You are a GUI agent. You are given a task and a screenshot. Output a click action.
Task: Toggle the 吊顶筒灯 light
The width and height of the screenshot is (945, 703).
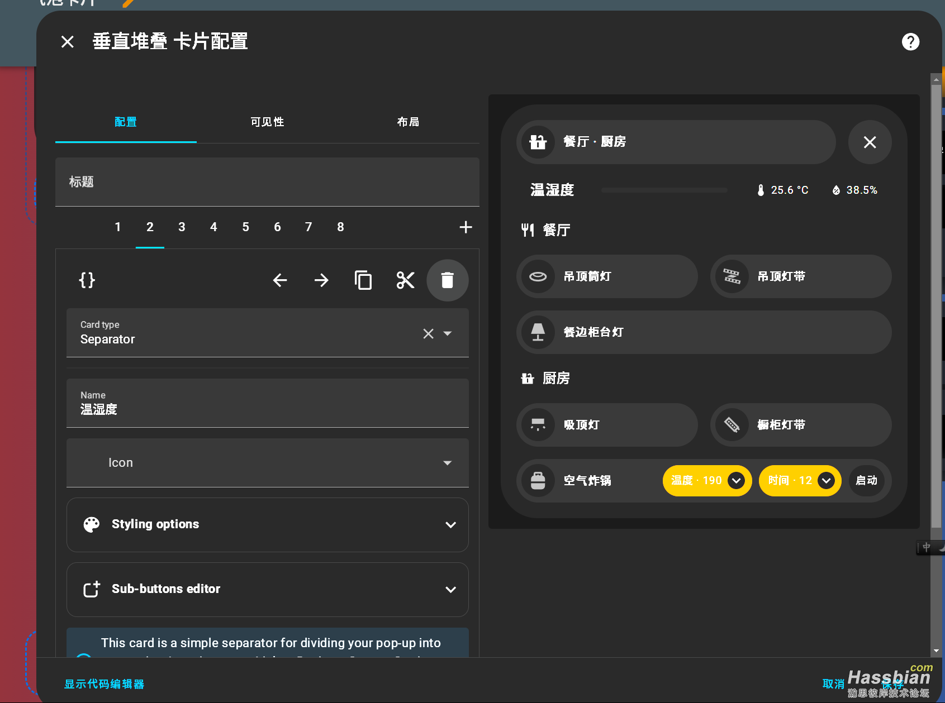tap(607, 276)
